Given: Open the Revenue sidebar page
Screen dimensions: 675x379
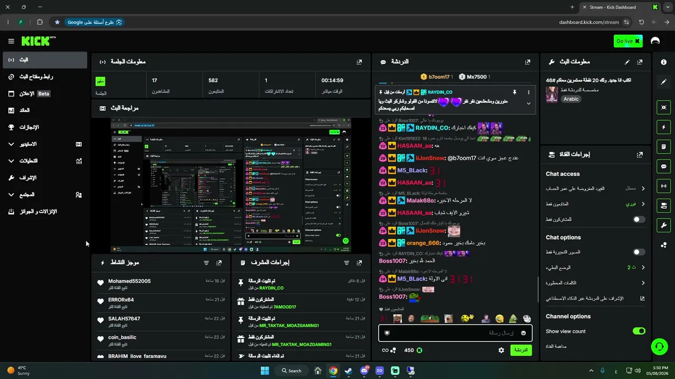Looking at the screenshot, I should (45, 111).
